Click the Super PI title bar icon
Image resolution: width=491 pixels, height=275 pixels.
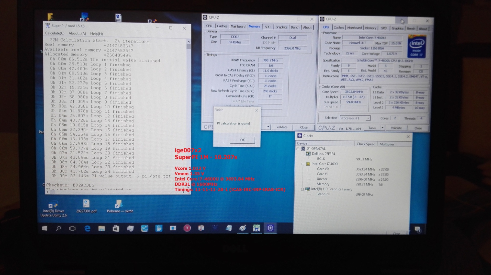pyautogui.click(x=48, y=25)
